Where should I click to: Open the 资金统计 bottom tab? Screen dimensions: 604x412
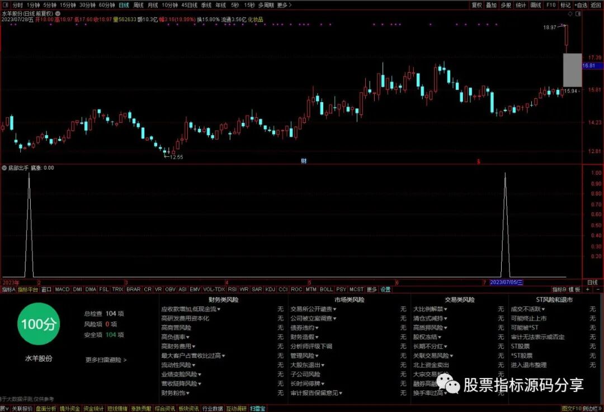click(x=93, y=409)
